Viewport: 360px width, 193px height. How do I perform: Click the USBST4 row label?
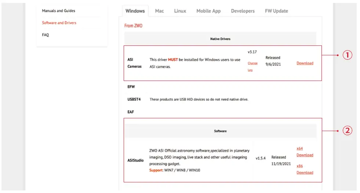pyautogui.click(x=134, y=99)
